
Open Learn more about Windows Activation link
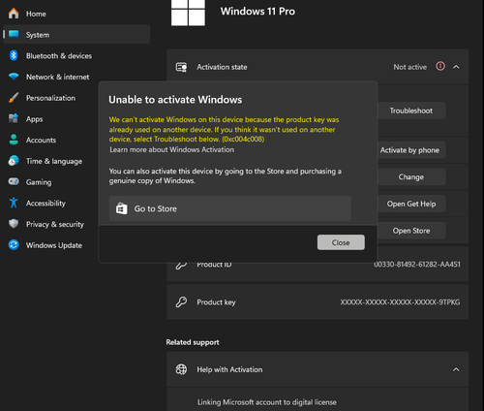click(172, 149)
